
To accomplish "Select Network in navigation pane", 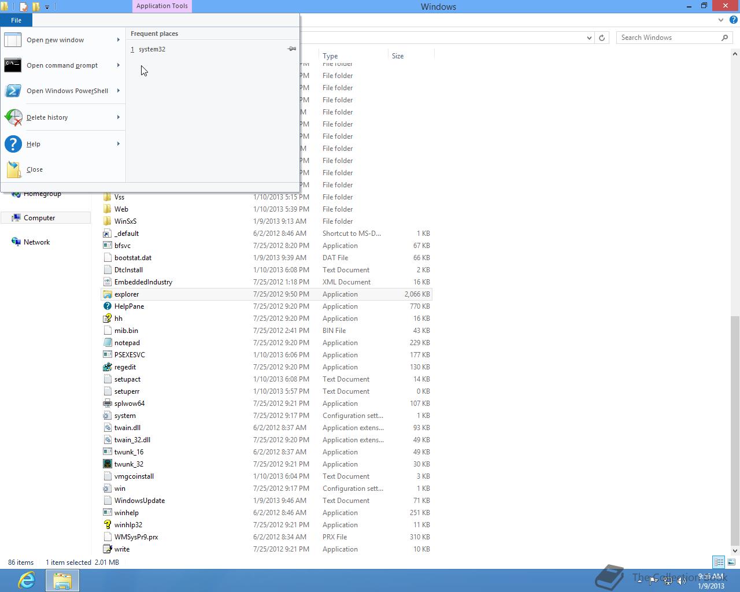I will click(36, 242).
